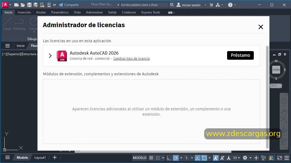The height and width of the screenshot is (163, 291).
Task: Create a new drawing from the Quick Access toolbar
Action: [16, 5]
